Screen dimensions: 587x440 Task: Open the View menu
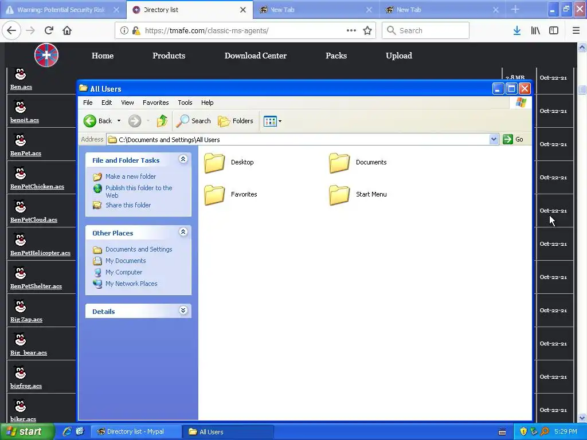pyautogui.click(x=127, y=103)
